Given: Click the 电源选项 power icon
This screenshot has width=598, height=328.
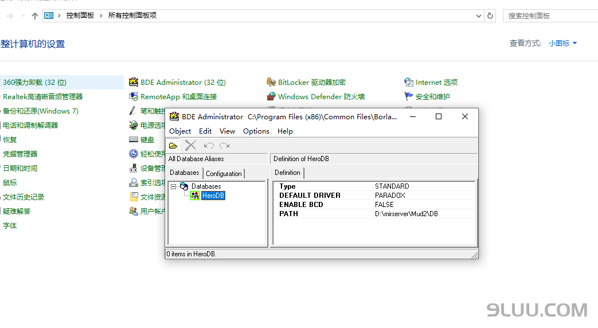Looking at the screenshot, I should (x=134, y=125).
